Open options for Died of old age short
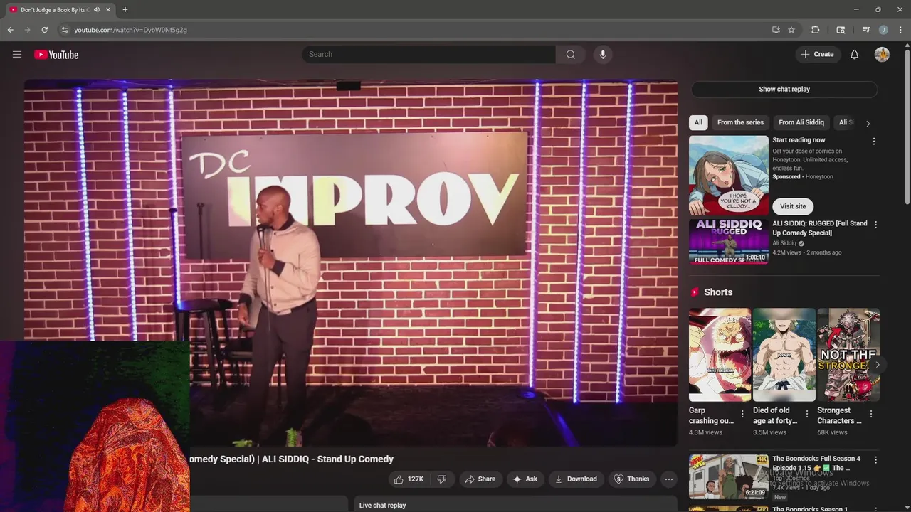911x512 pixels. point(806,414)
